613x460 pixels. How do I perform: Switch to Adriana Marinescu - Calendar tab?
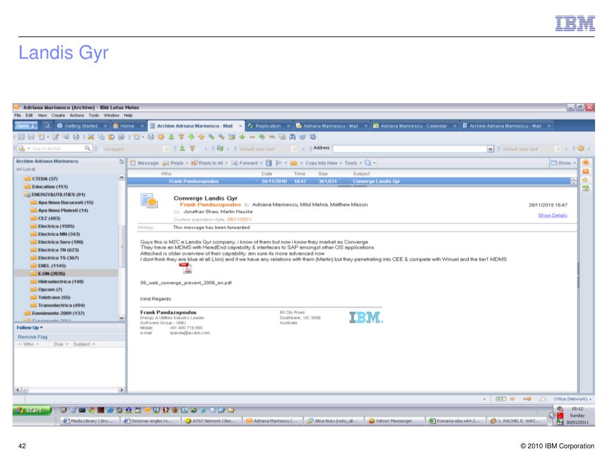(x=414, y=126)
